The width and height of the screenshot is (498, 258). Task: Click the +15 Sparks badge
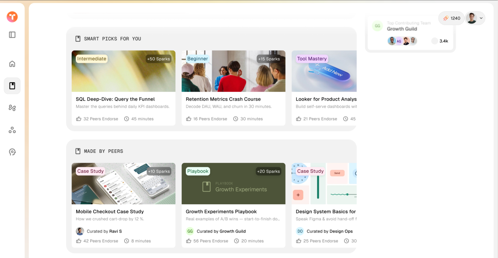269,59
